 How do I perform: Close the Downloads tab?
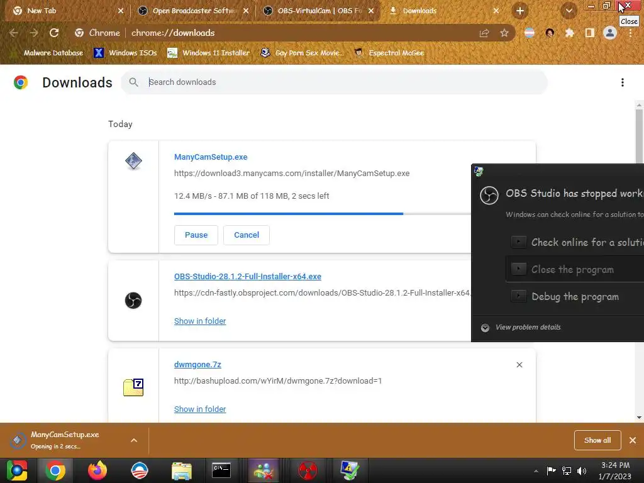pyautogui.click(x=496, y=11)
